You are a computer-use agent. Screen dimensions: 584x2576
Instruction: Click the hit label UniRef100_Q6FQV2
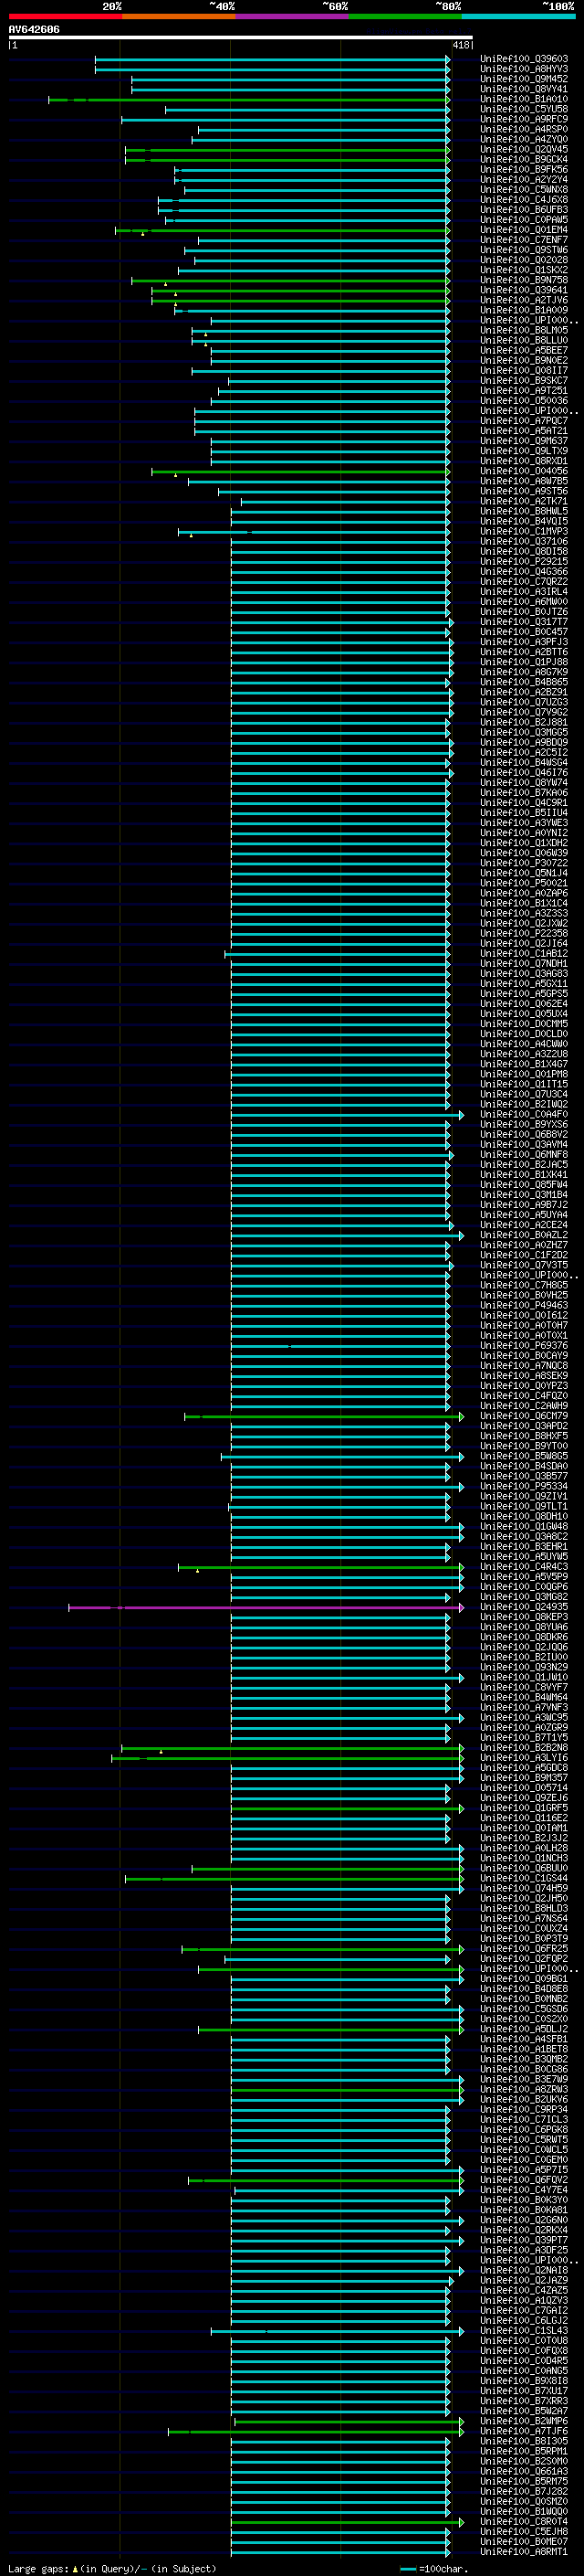[524, 2179]
